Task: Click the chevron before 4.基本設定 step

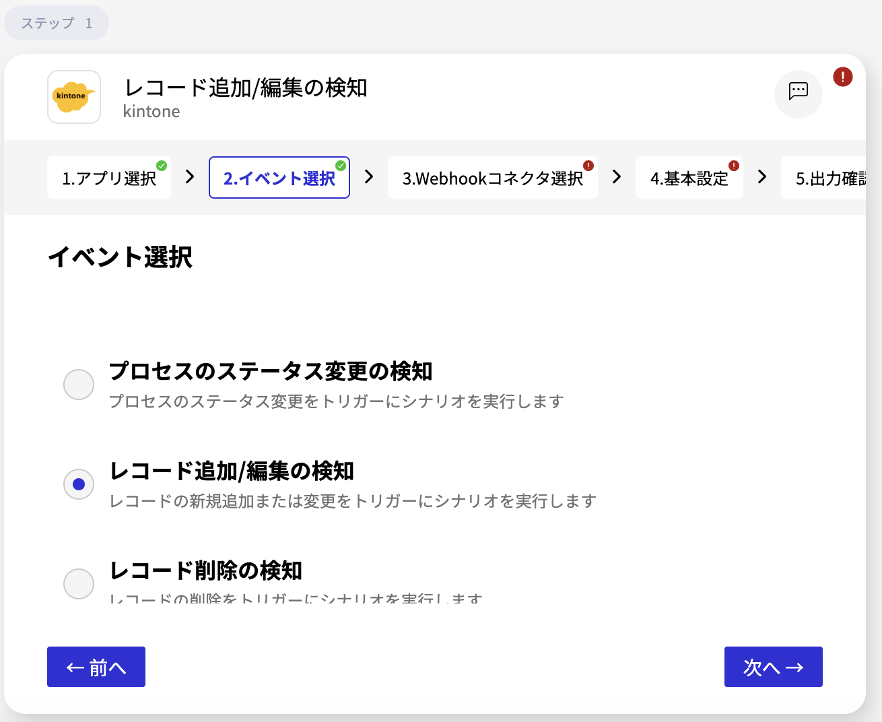Action: point(617,177)
